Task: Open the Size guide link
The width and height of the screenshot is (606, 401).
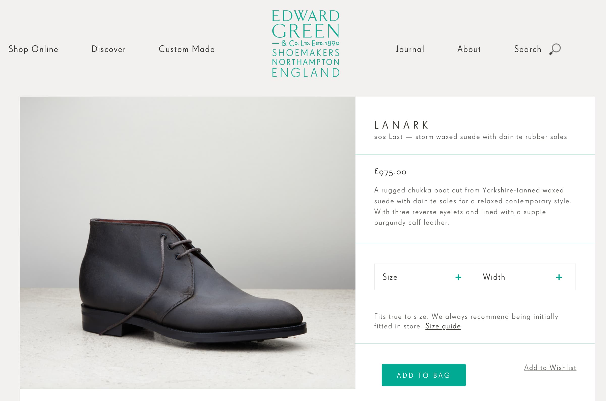Action: [x=443, y=326]
